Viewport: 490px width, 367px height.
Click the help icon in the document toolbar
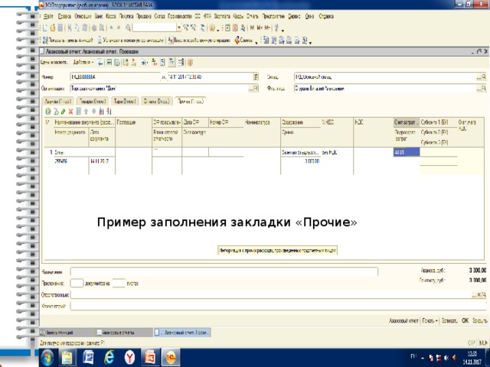[190, 63]
